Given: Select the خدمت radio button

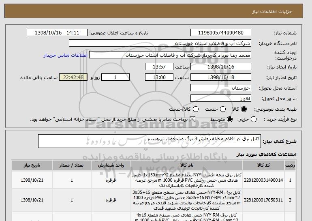Looking at the screenshot, I should point(223,109).
